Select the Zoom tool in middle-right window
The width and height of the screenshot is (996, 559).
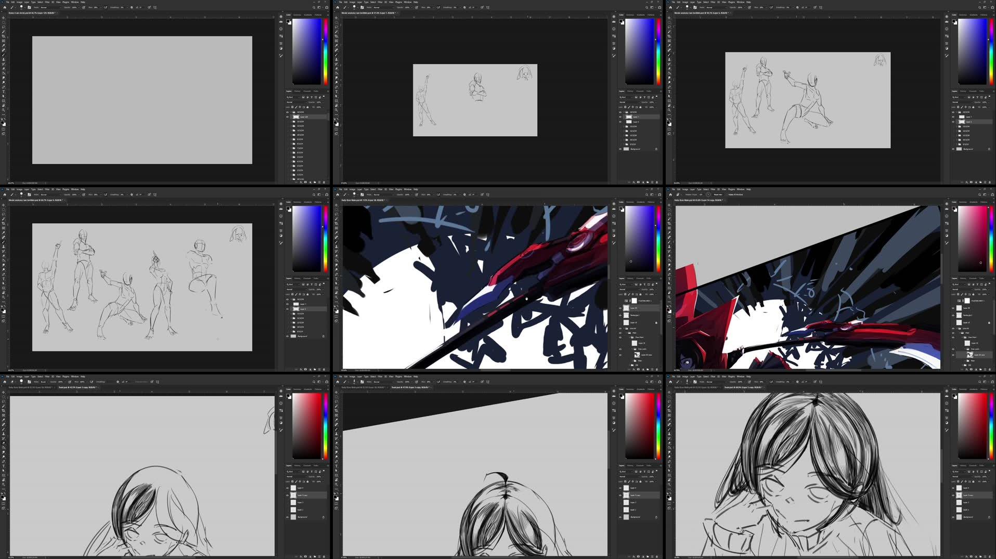pos(669,297)
